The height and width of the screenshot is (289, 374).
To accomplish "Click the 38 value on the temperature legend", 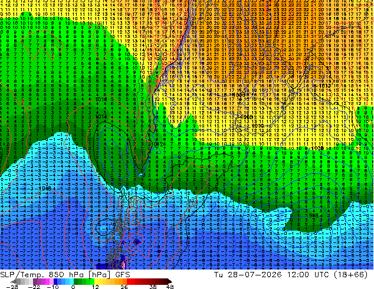I will [153, 287].
